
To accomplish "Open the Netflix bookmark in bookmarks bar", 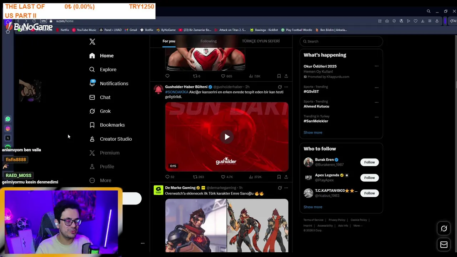I will pos(62,30).
